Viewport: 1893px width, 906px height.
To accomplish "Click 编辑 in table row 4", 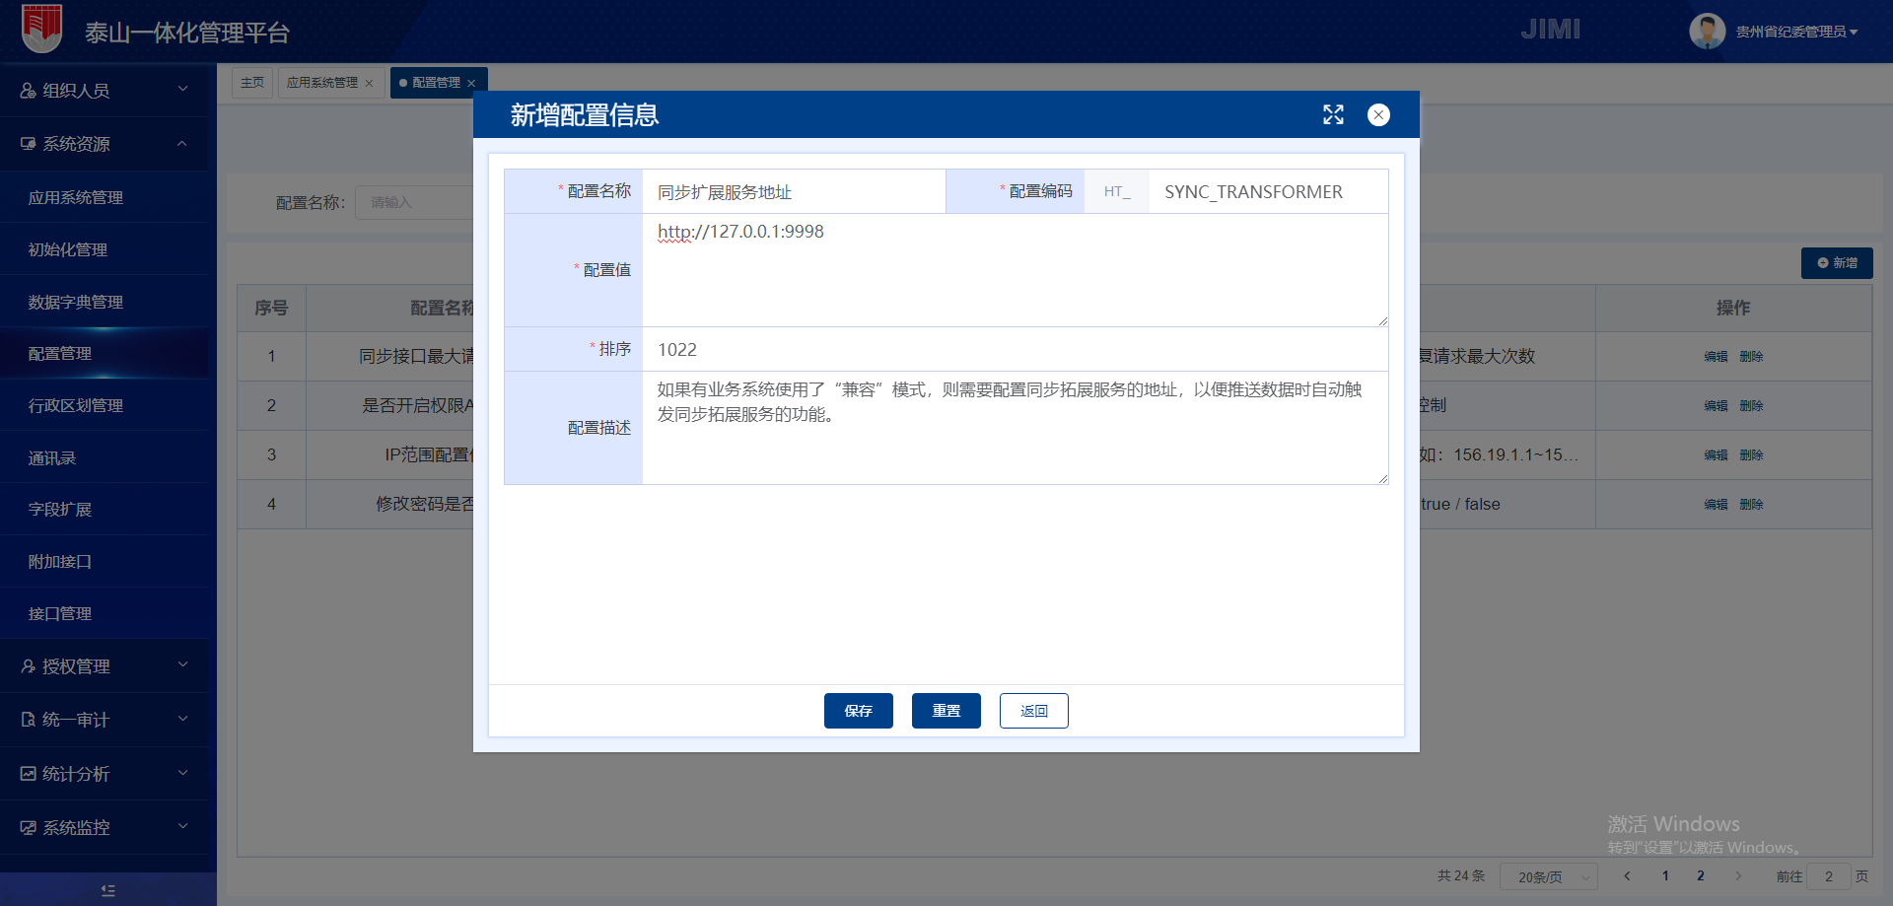I will coord(1717,505).
